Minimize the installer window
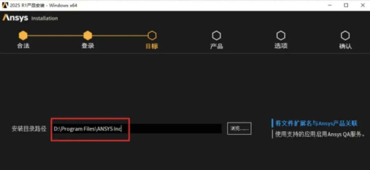The image size is (370, 170). tap(329, 5)
